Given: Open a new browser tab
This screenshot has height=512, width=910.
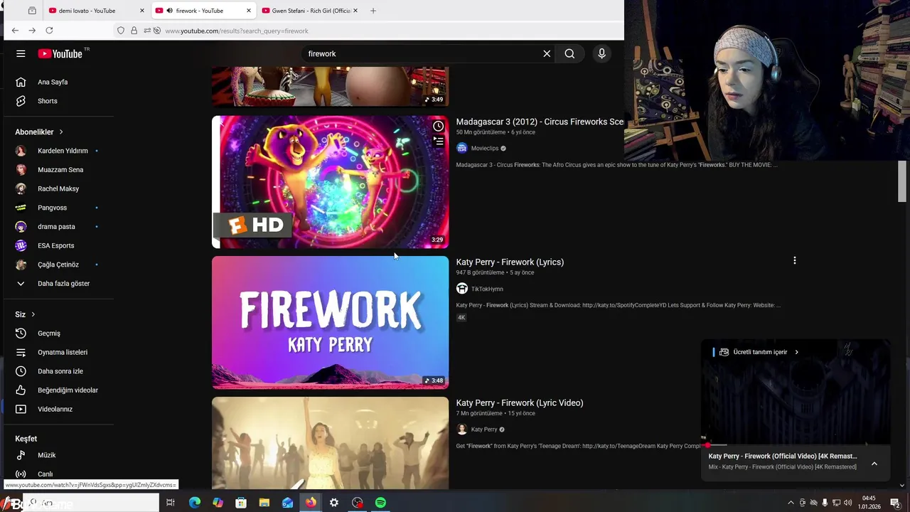Looking at the screenshot, I should point(373,11).
